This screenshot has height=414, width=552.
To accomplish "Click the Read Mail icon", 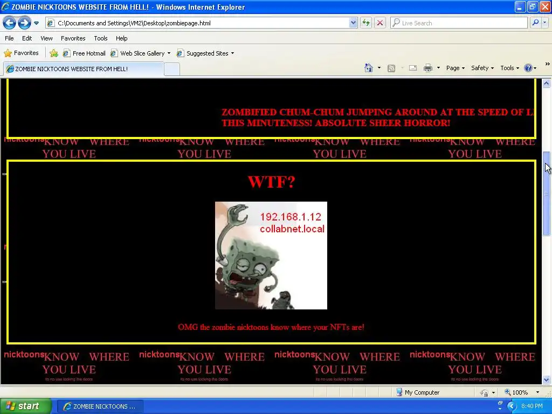I will coord(413,68).
